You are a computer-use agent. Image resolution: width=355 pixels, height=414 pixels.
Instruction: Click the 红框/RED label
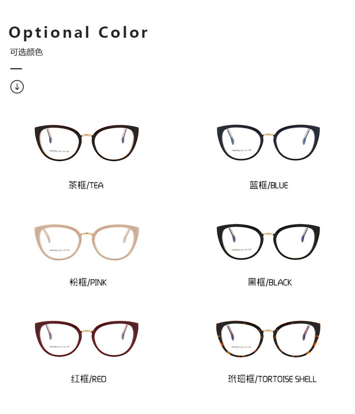(x=88, y=379)
